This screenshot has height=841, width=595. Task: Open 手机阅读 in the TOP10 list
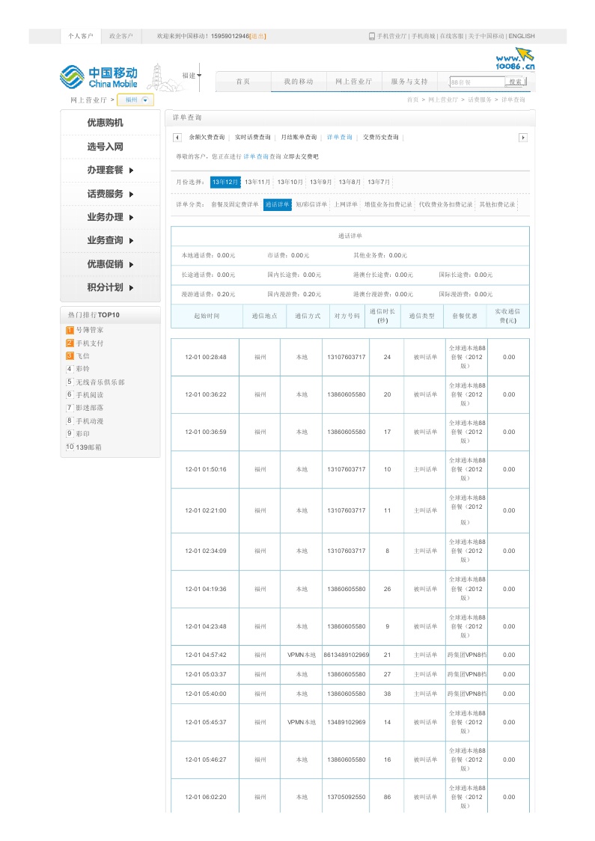pyautogui.click(x=90, y=395)
